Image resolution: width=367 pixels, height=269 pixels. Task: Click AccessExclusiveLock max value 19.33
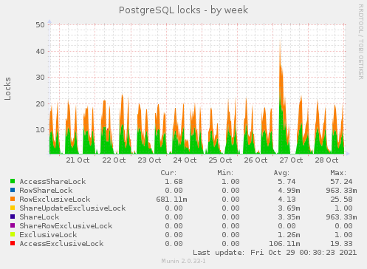click(341, 244)
